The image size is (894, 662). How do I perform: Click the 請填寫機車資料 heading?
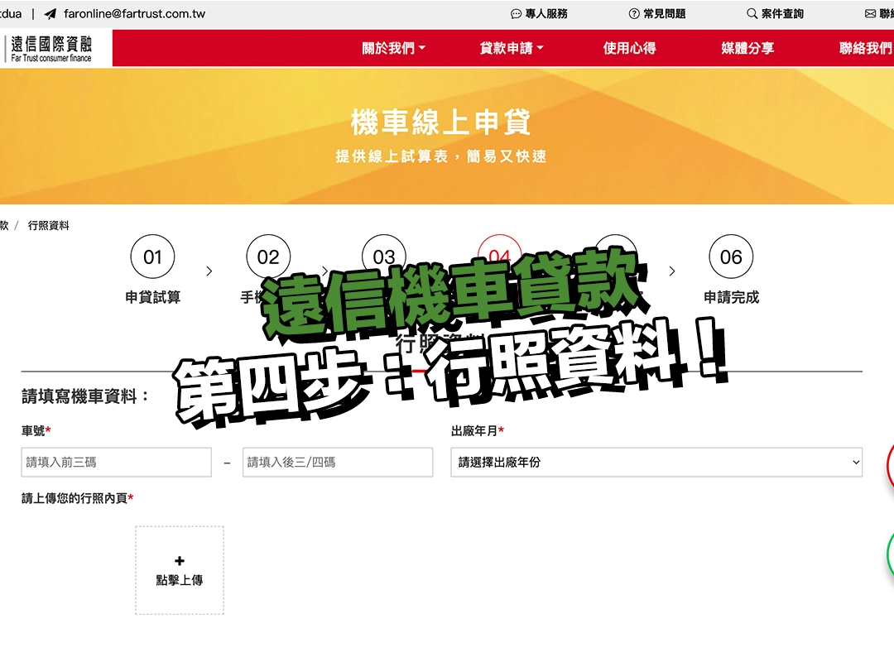point(85,396)
